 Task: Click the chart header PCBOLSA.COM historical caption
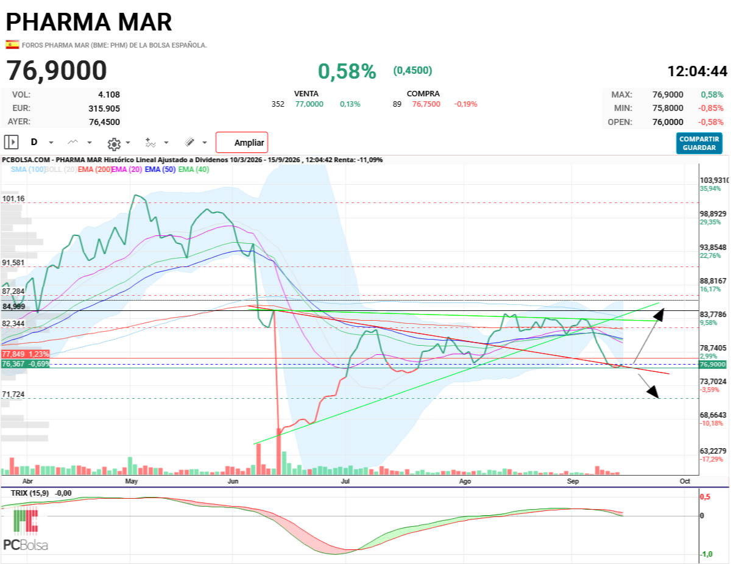192,160
